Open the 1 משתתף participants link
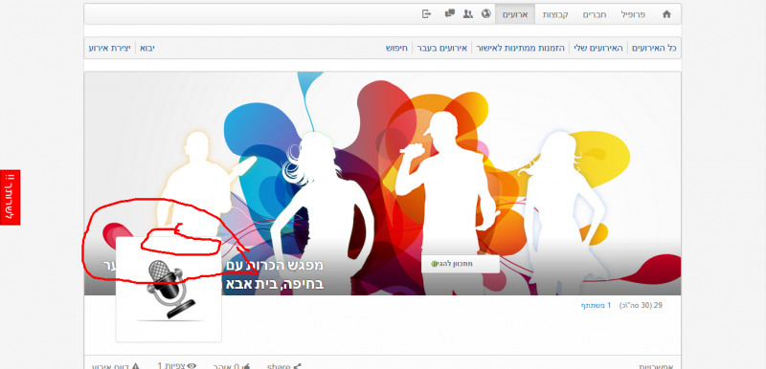The image size is (766, 369). [x=596, y=306]
